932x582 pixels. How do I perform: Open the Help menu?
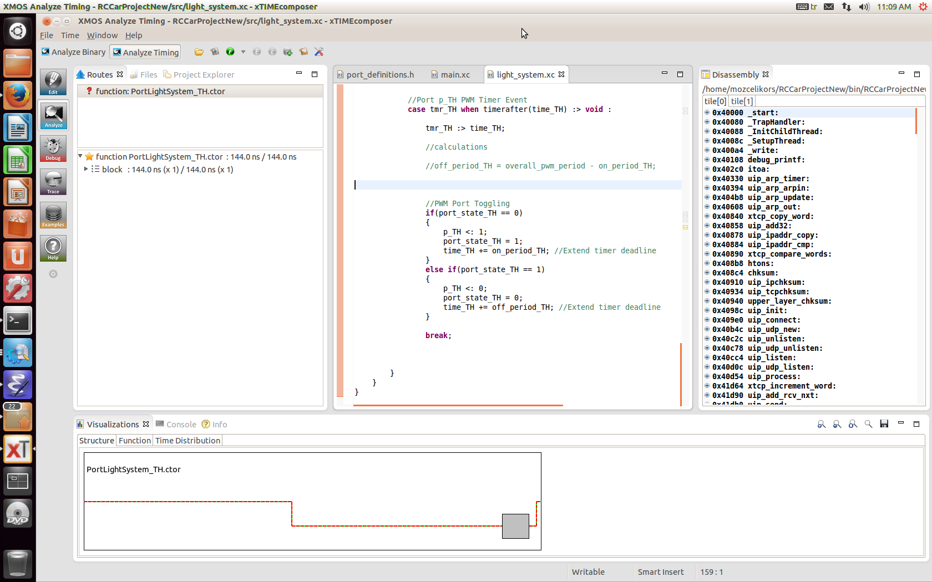click(x=134, y=35)
